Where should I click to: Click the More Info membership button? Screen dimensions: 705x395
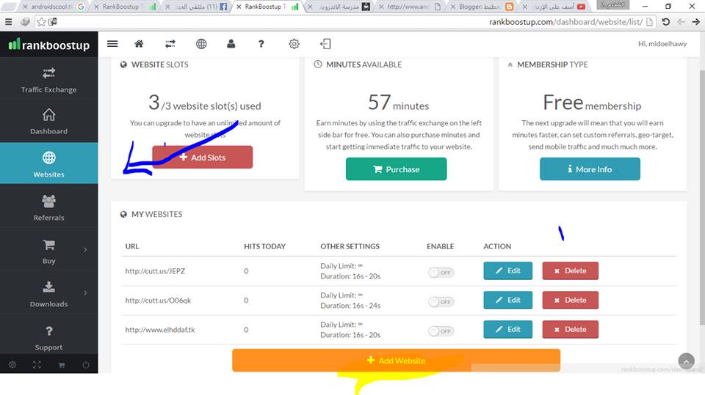[x=590, y=169]
